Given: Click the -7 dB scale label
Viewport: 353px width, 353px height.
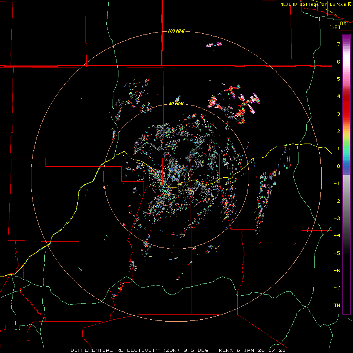Looking at the screenshot, I should coord(337,288).
